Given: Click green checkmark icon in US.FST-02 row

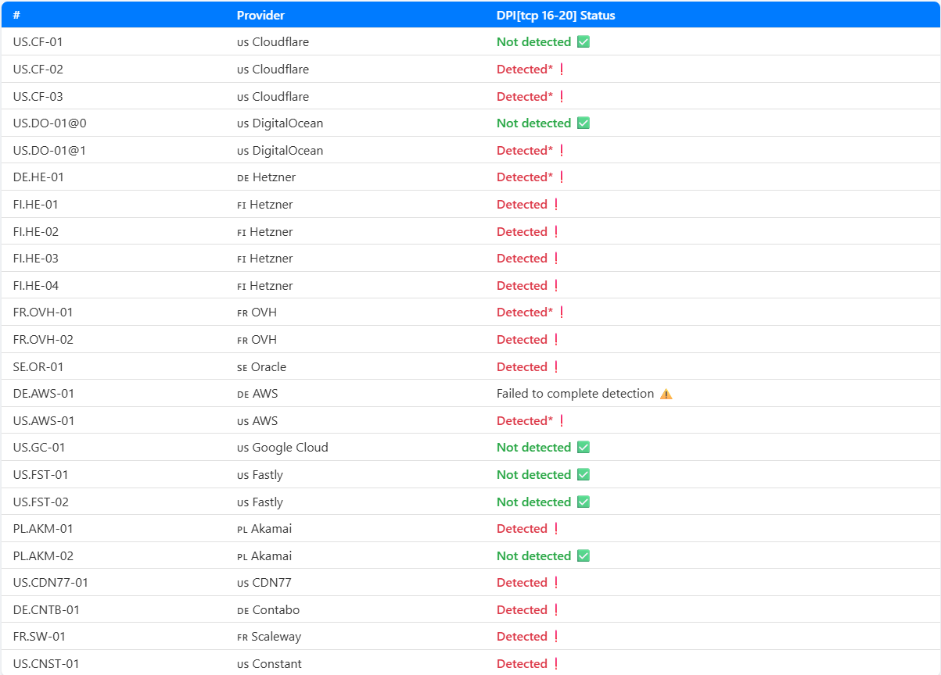Looking at the screenshot, I should [583, 502].
